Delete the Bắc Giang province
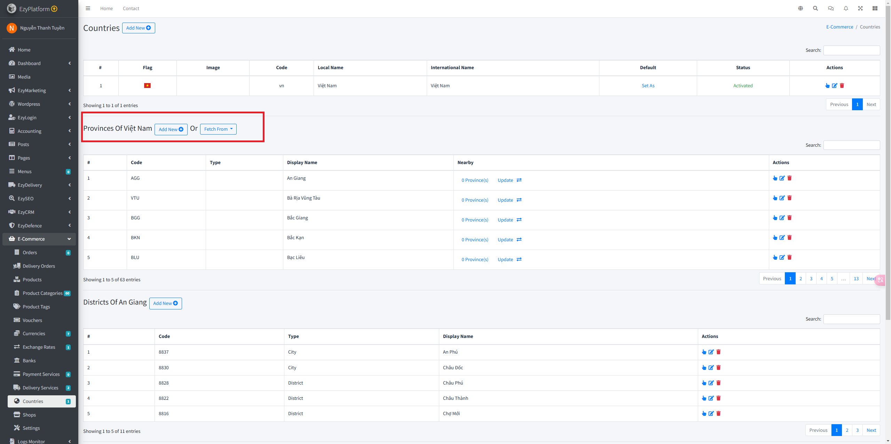 789,218
